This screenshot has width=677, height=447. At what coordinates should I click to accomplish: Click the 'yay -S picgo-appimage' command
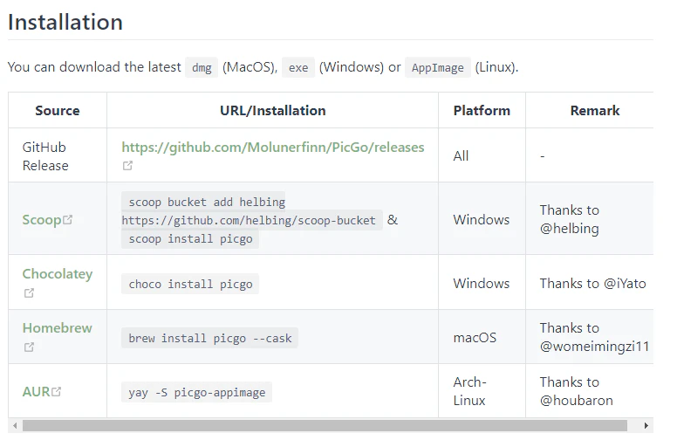[196, 392]
